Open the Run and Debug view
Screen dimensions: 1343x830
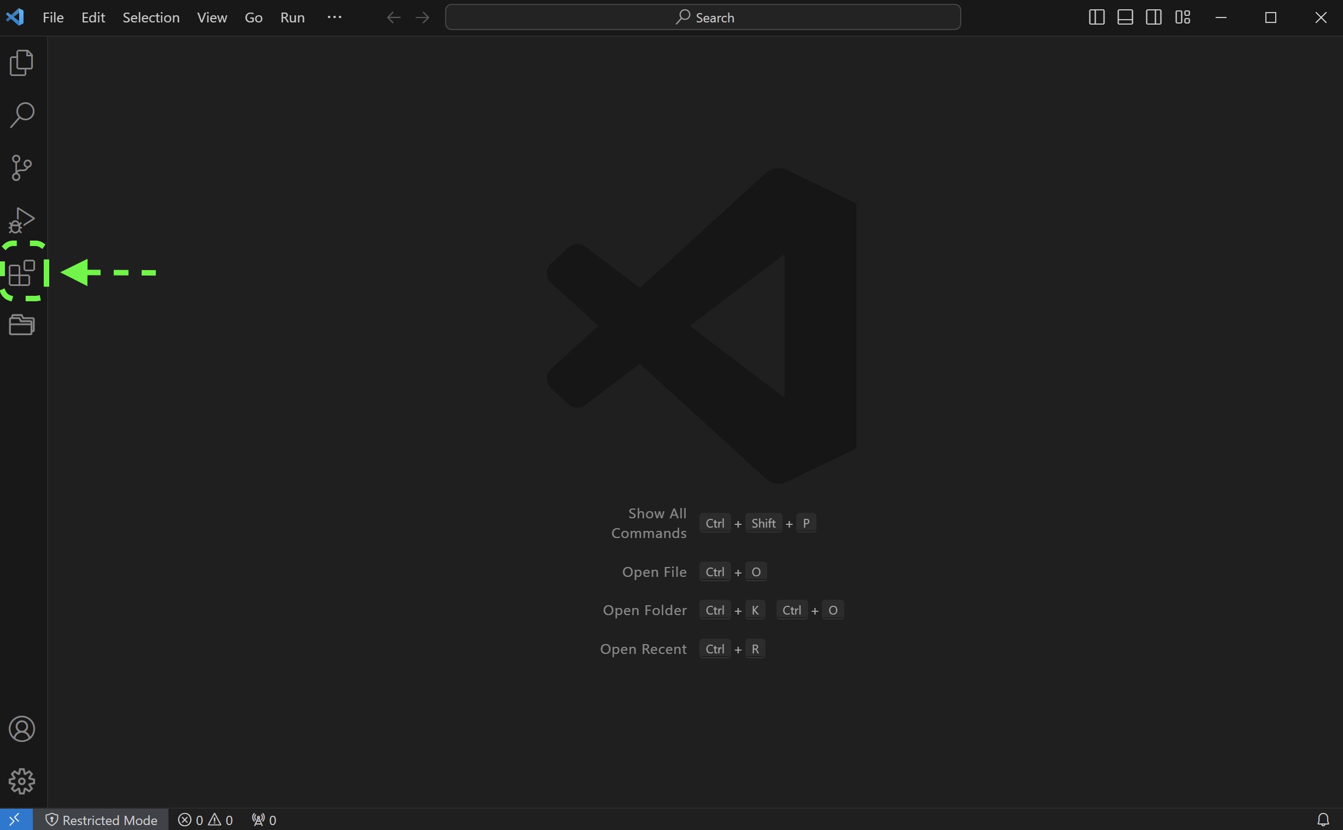pyautogui.click(x=22, y=220)
